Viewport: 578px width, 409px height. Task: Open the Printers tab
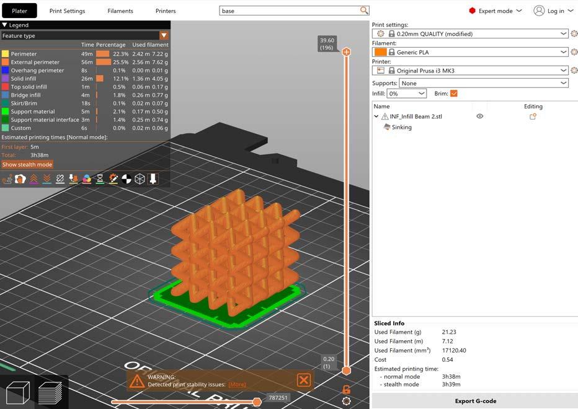(x=166, y=11)
